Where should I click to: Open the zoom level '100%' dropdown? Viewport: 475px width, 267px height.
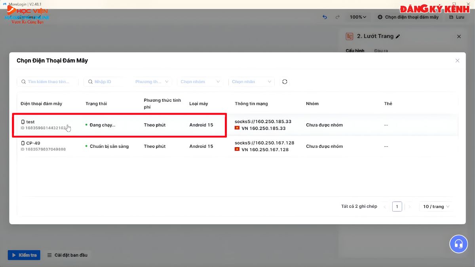pos(357,17)
